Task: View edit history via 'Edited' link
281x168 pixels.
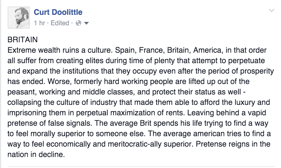Action: (60, 23)
